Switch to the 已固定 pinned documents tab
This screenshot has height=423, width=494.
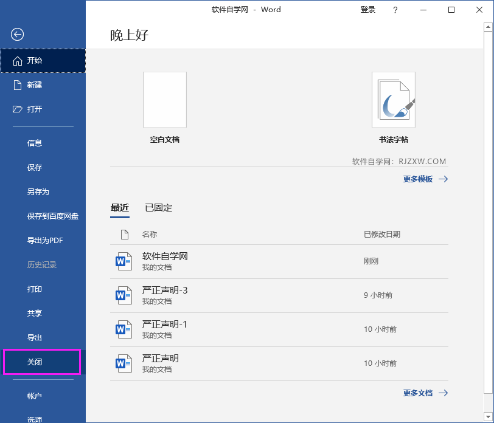point(158,207)
